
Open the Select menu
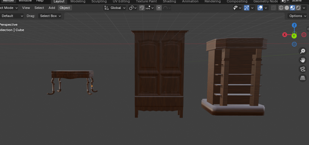pyautogui.click(x=39, y=8)
